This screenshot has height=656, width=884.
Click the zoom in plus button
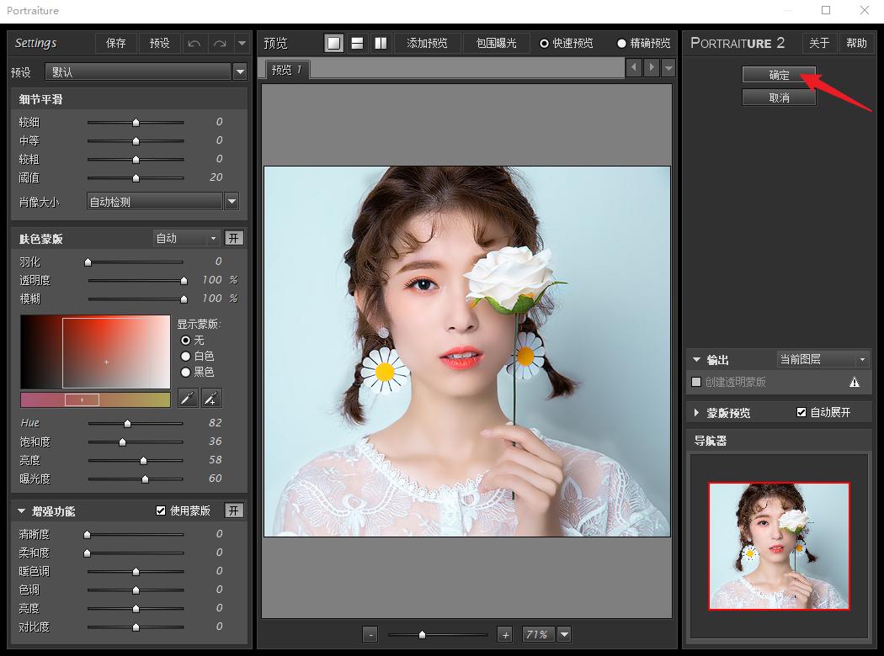504,635
